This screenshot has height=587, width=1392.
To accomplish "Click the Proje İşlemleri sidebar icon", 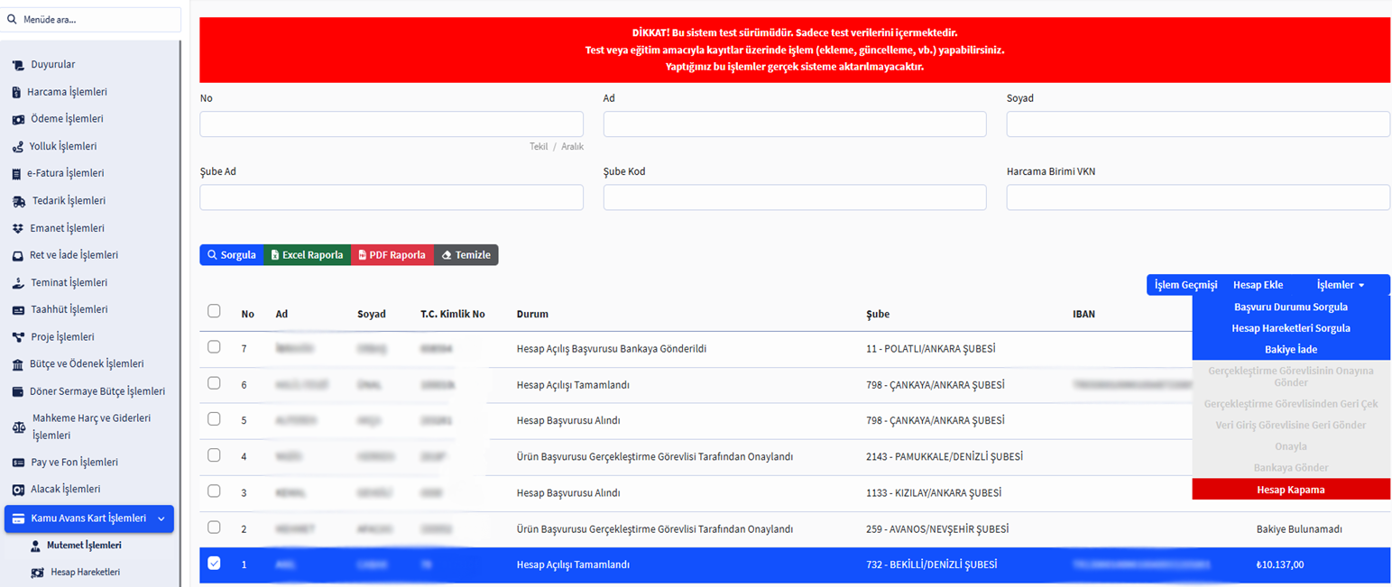I will (18, 337).
